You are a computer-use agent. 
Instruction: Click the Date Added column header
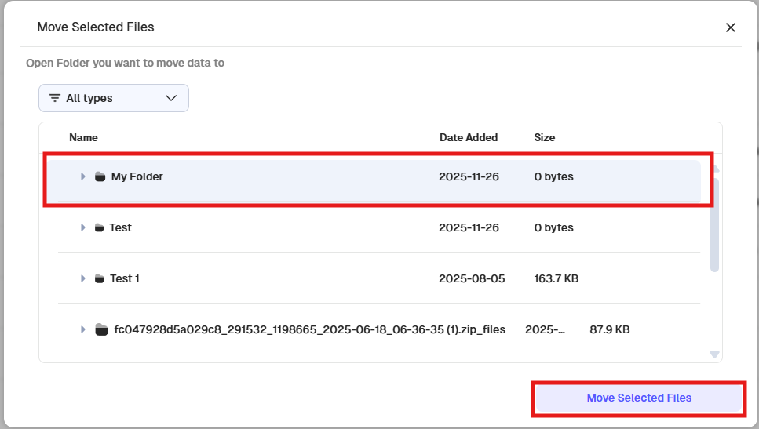[x=469, y=137]
